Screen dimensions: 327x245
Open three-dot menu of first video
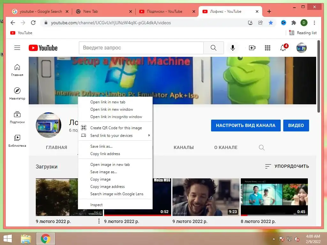pos(99,221)
